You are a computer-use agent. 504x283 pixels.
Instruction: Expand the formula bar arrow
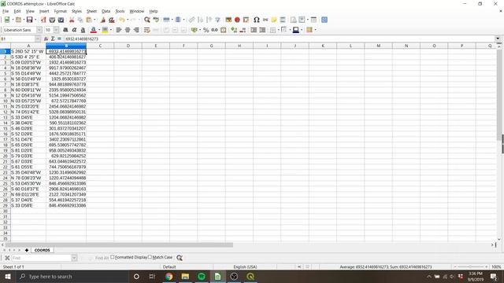tap(498, 39)
